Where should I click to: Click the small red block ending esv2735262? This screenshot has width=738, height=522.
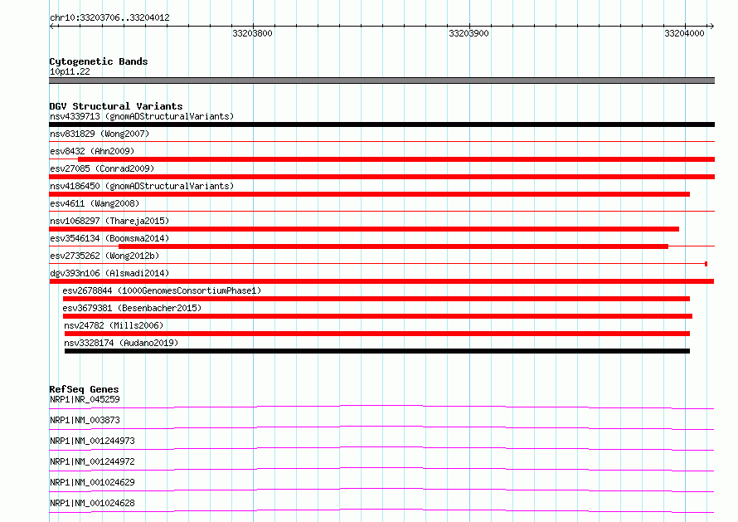coord(706,264)
